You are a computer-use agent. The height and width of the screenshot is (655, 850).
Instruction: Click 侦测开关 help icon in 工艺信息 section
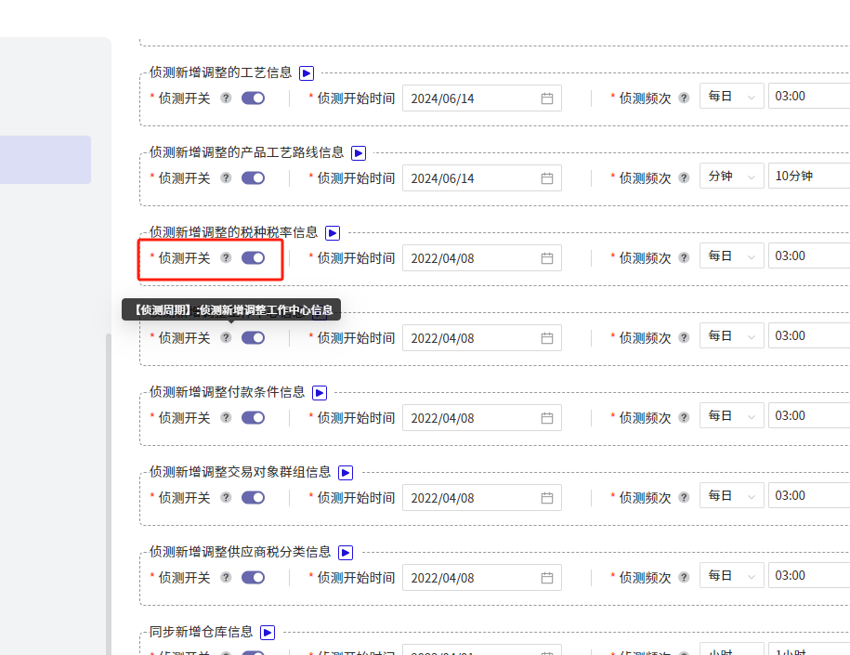click(226, 98)
